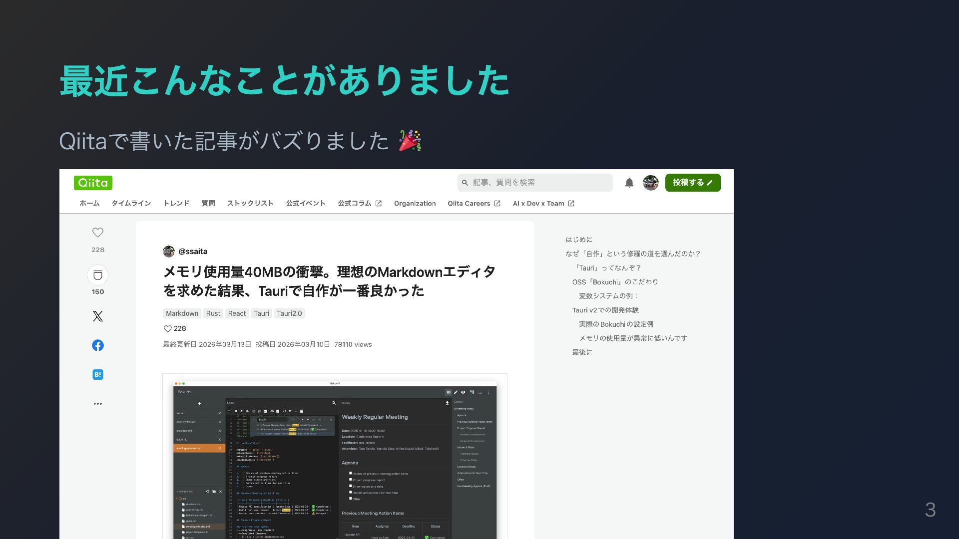The image size is (959, 539).
Task: Click the green 投稿する button
Action: (692, 183)
